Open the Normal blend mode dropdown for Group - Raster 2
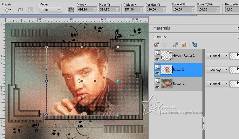Viewport: 239px width, 139px height. click(217, 56)
